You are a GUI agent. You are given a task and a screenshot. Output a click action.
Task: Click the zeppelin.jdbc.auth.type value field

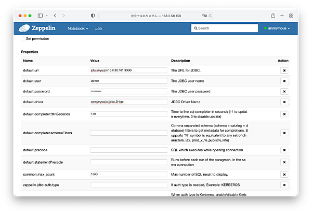pyautogui.click(x=128, y=185)
